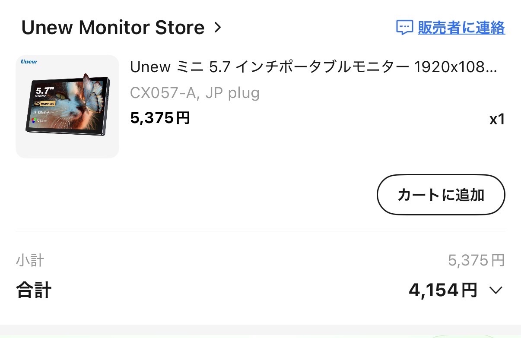Select the CX057-A, JP plug variant text
This screenshot has height=338, width=521.
point(194,93)
